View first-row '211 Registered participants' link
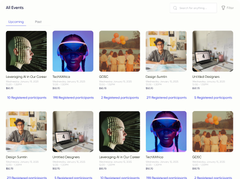The width and height of the screenshot is (240, 179). click(x=166, y=97)
